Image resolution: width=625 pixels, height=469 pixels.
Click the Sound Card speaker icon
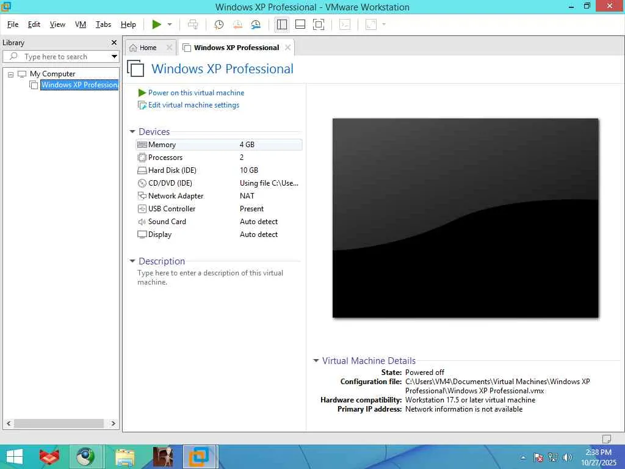(142, 221)
